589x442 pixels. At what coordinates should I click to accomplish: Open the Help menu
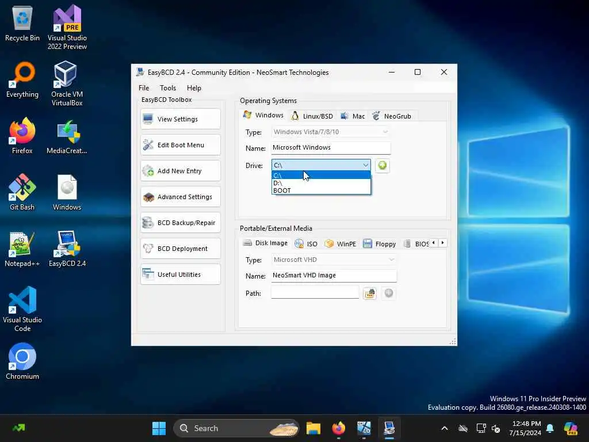point(194,88)
